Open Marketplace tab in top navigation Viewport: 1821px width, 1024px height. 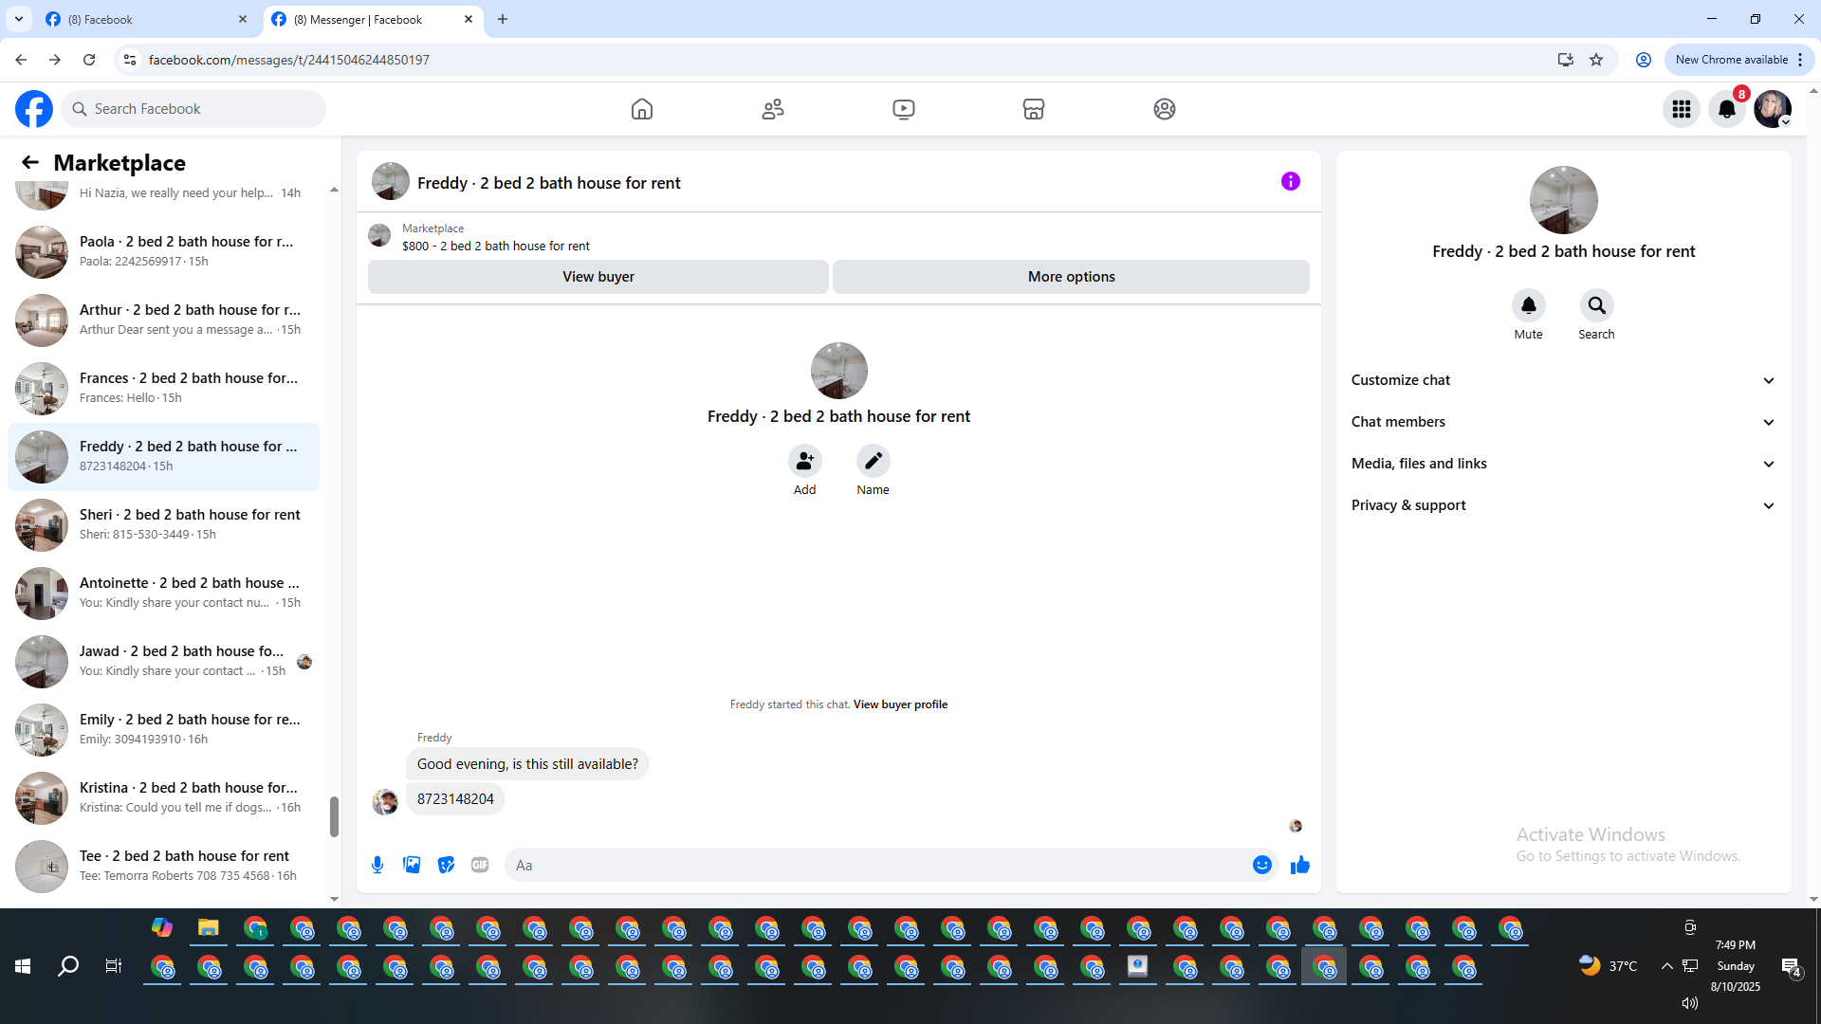pos(1033,109)
